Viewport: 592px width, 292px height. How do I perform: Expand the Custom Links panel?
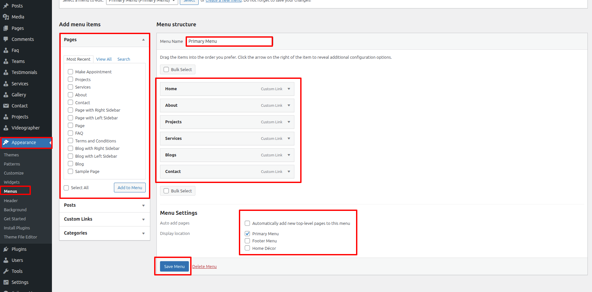(x=143, y=219)
